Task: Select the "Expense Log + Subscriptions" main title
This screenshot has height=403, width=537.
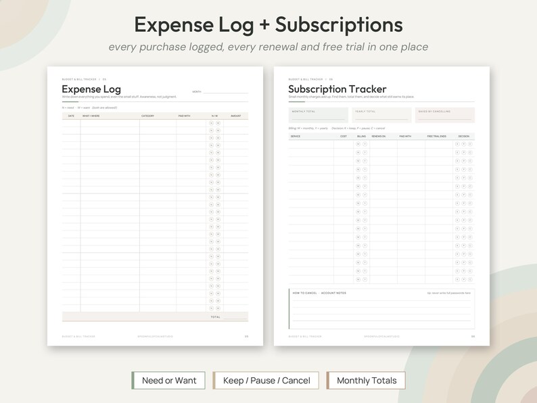Action: point(268,25)
